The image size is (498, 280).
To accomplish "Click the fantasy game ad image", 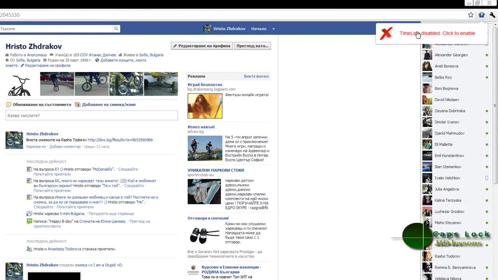I will click(x=205, y=106).
